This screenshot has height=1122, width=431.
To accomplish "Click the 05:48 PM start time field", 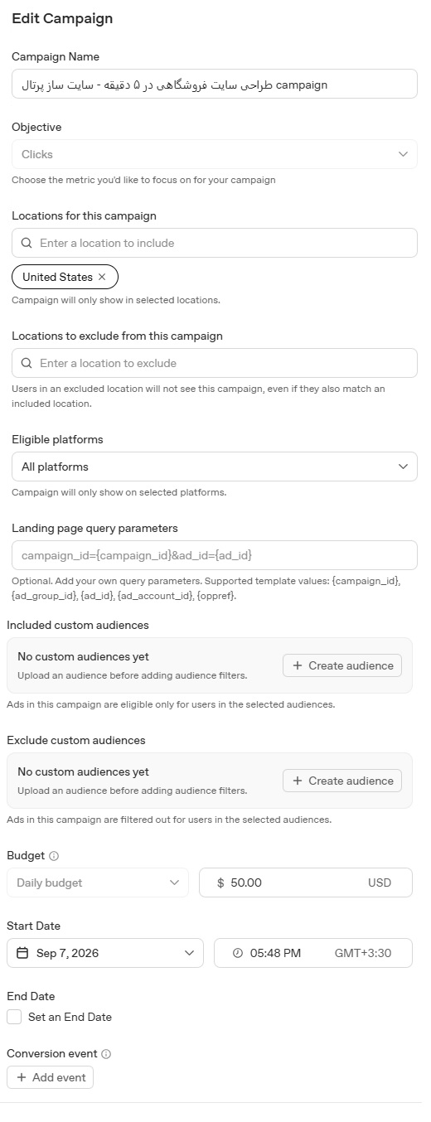I will tap(313, 953).
